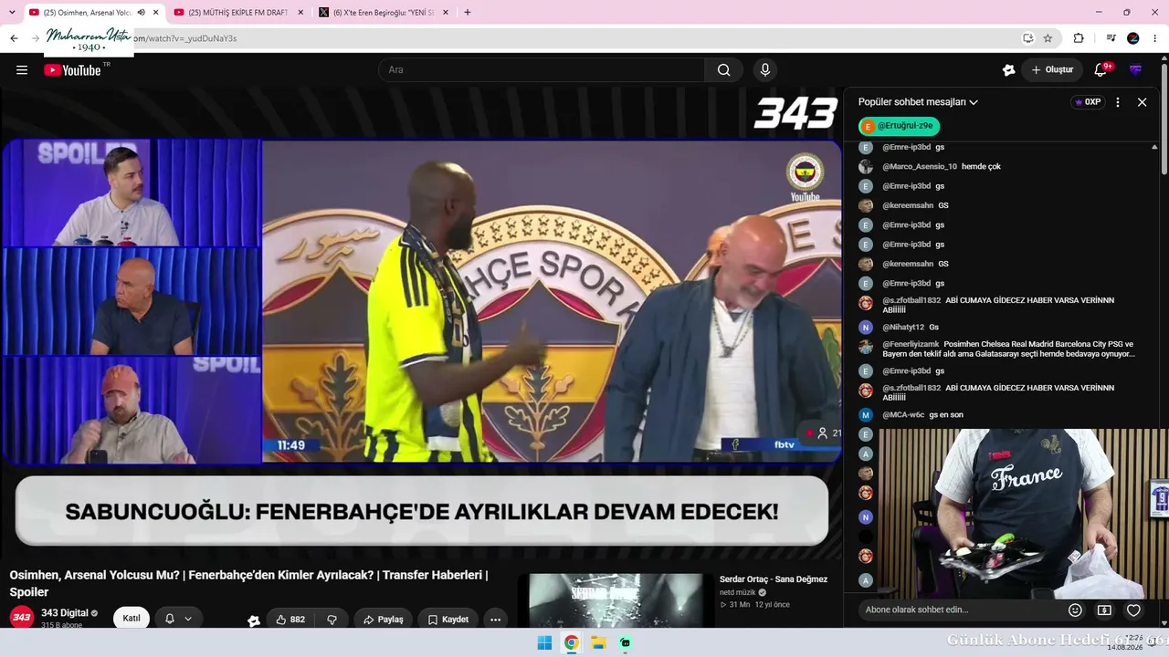Open the green app on the taskbar
This screenshot has height=657, width=1169.
pyautogui.click(x=626, y=642)
